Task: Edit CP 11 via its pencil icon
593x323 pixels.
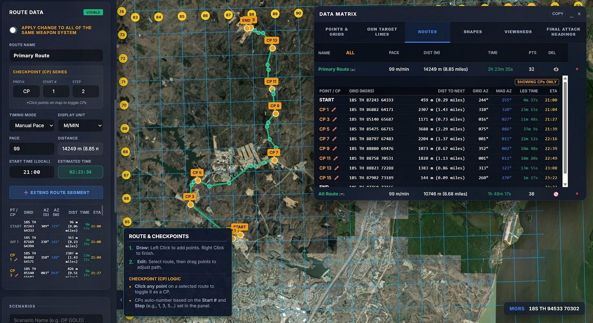Action: [336, 158]
